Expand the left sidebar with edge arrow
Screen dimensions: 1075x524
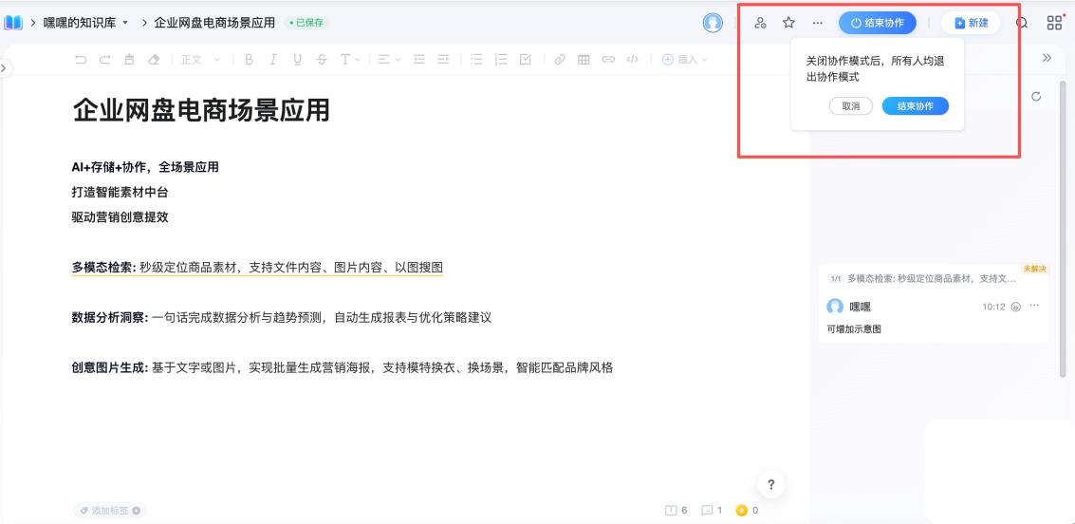pyautogui.click(x=4, y=68)
